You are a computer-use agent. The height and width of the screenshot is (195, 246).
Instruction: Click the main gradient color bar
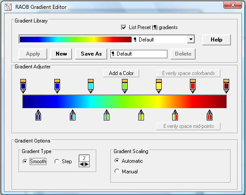point(125,101)
